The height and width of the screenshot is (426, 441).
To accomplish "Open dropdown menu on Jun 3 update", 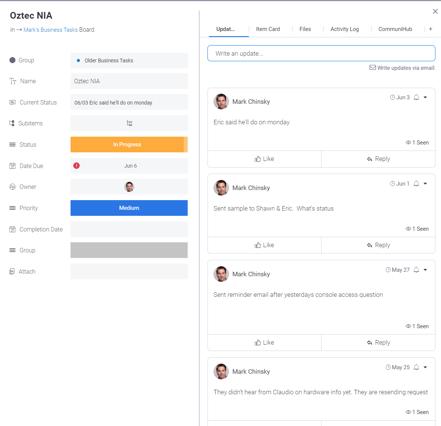I will [x=425, y=97].
